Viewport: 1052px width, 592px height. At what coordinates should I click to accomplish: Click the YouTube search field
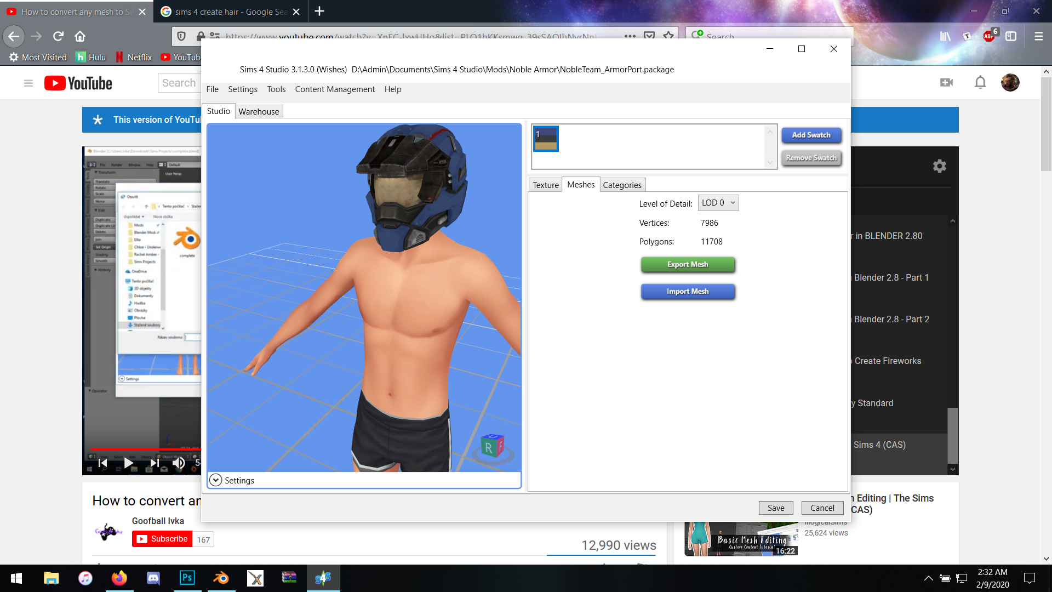click(179, 83)
